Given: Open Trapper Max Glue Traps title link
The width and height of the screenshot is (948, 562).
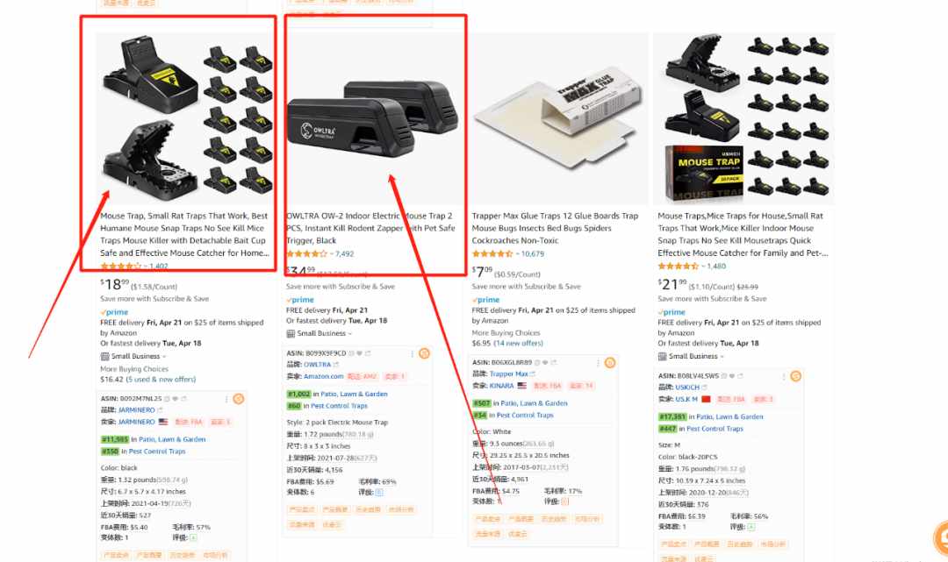Looking at the screenshot, I should click(555, 228).
